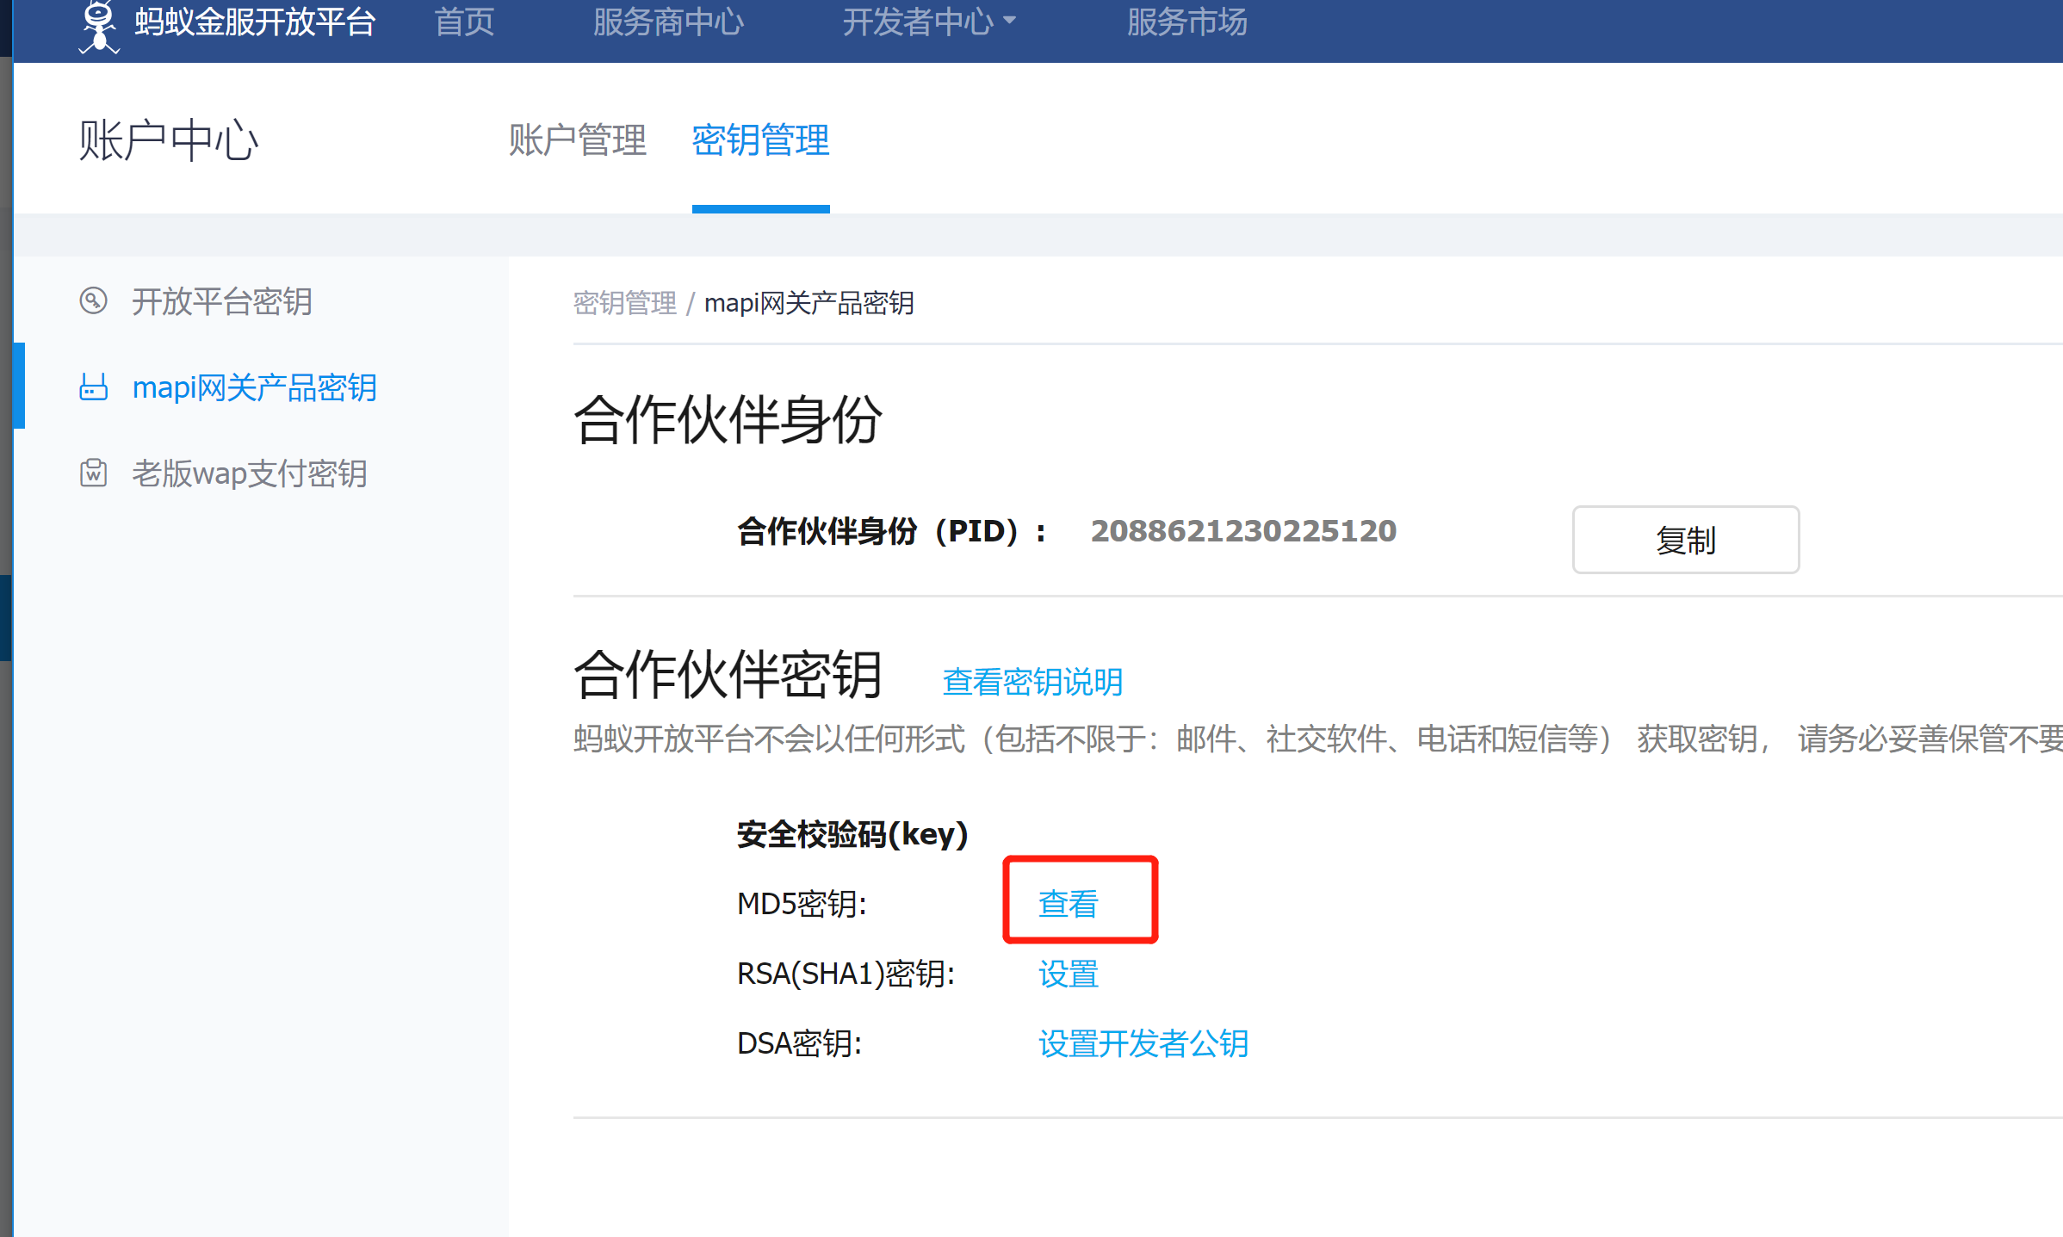Click the 蚂蚁金服开放平台 title text
The height and width of the screenshot is (1237, 2063).
click(255, 22)
